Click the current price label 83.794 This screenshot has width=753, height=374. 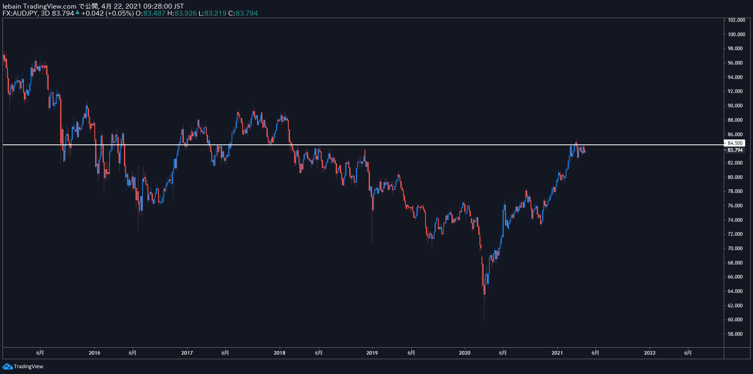point(735,150)
